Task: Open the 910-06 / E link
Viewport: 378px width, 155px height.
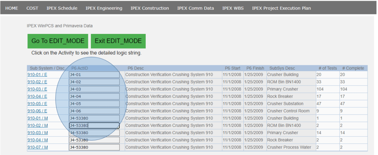Action: pos(37,111)
